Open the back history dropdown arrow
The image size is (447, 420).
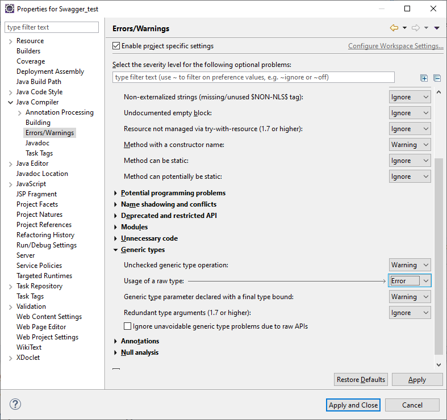pyautogui.click(x=404, y=28)
